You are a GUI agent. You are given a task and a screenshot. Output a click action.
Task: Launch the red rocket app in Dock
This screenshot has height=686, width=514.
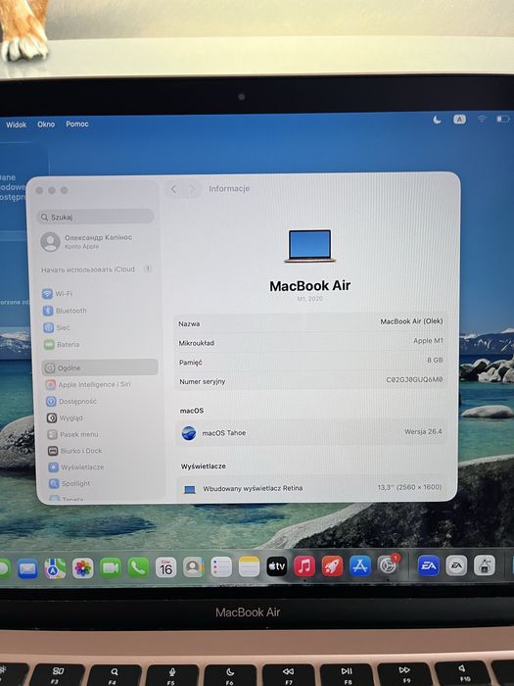(x=332, y=566)
